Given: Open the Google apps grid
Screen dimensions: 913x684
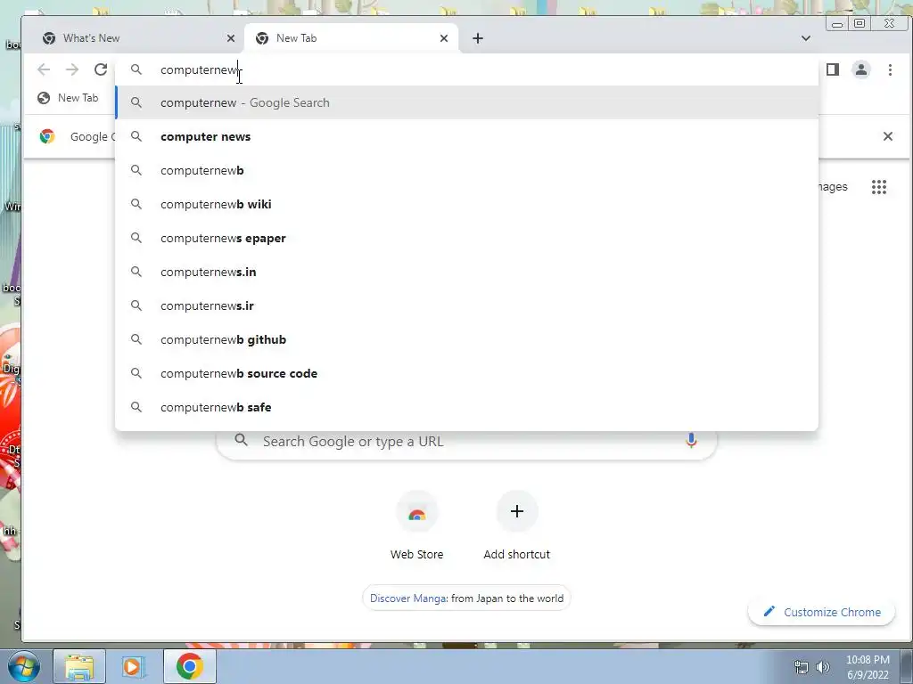Looking at the screenshot, I should tap(878, 187).
